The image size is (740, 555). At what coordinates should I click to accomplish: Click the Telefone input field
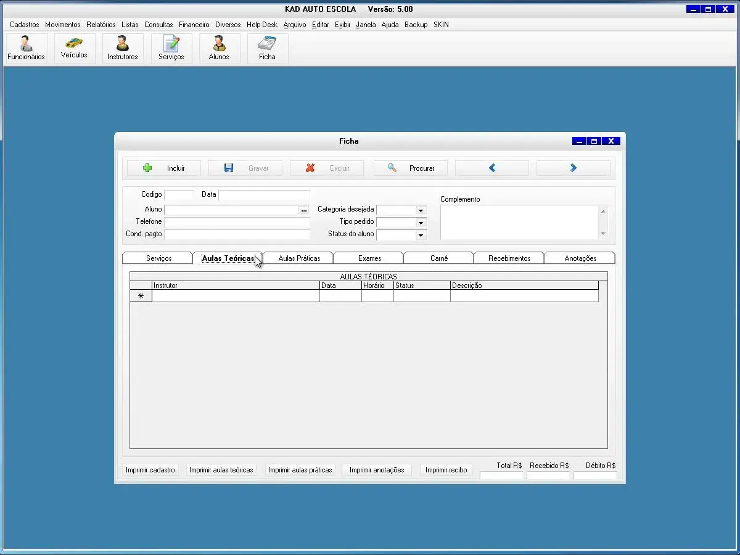[x=237, y=222]
